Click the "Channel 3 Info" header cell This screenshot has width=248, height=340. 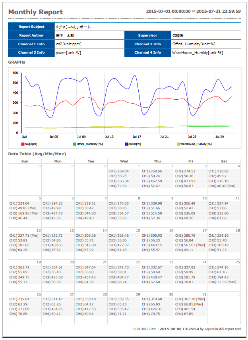(31, 52)
